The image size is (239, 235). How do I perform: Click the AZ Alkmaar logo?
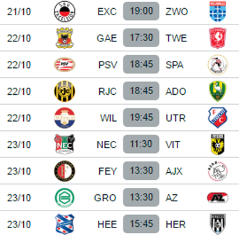(218, 198)
